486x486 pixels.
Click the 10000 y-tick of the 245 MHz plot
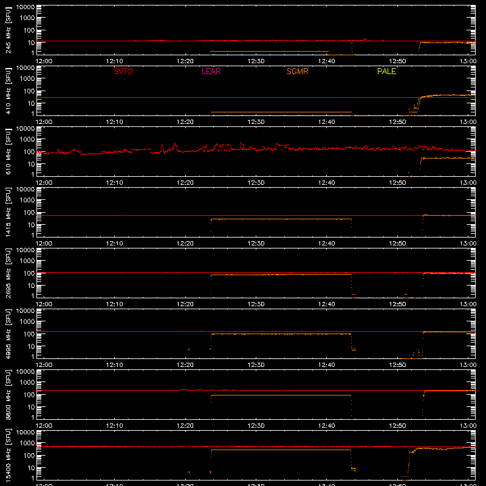(x=26, y=7)
